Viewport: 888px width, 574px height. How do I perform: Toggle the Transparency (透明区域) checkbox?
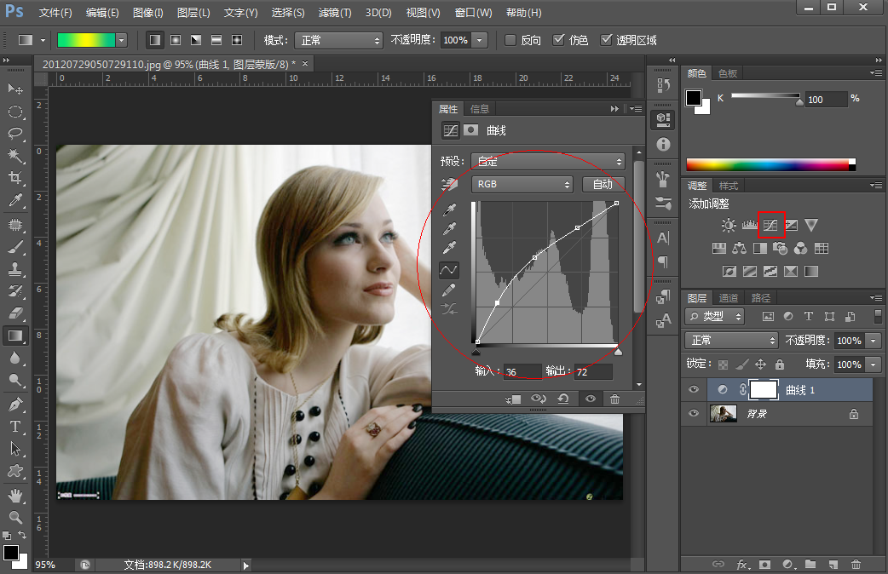(606, 40)
